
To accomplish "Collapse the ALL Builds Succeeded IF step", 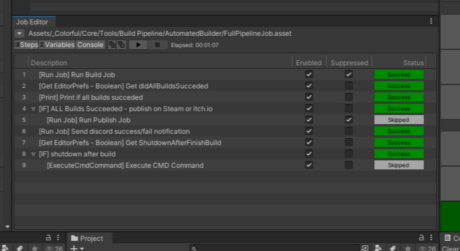I will 34,109.
